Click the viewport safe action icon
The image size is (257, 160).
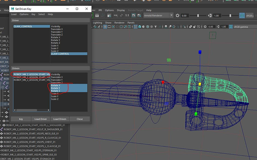[125, 27]
